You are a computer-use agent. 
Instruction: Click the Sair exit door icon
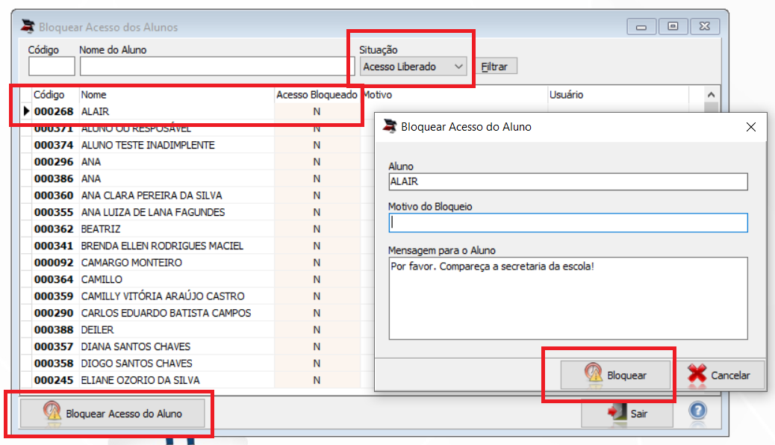[x=617, y=413]
